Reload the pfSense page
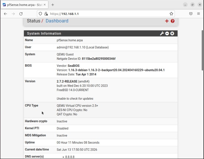This screenshot has height=159, width=204. pyautogui.click(x=21, y=14)
